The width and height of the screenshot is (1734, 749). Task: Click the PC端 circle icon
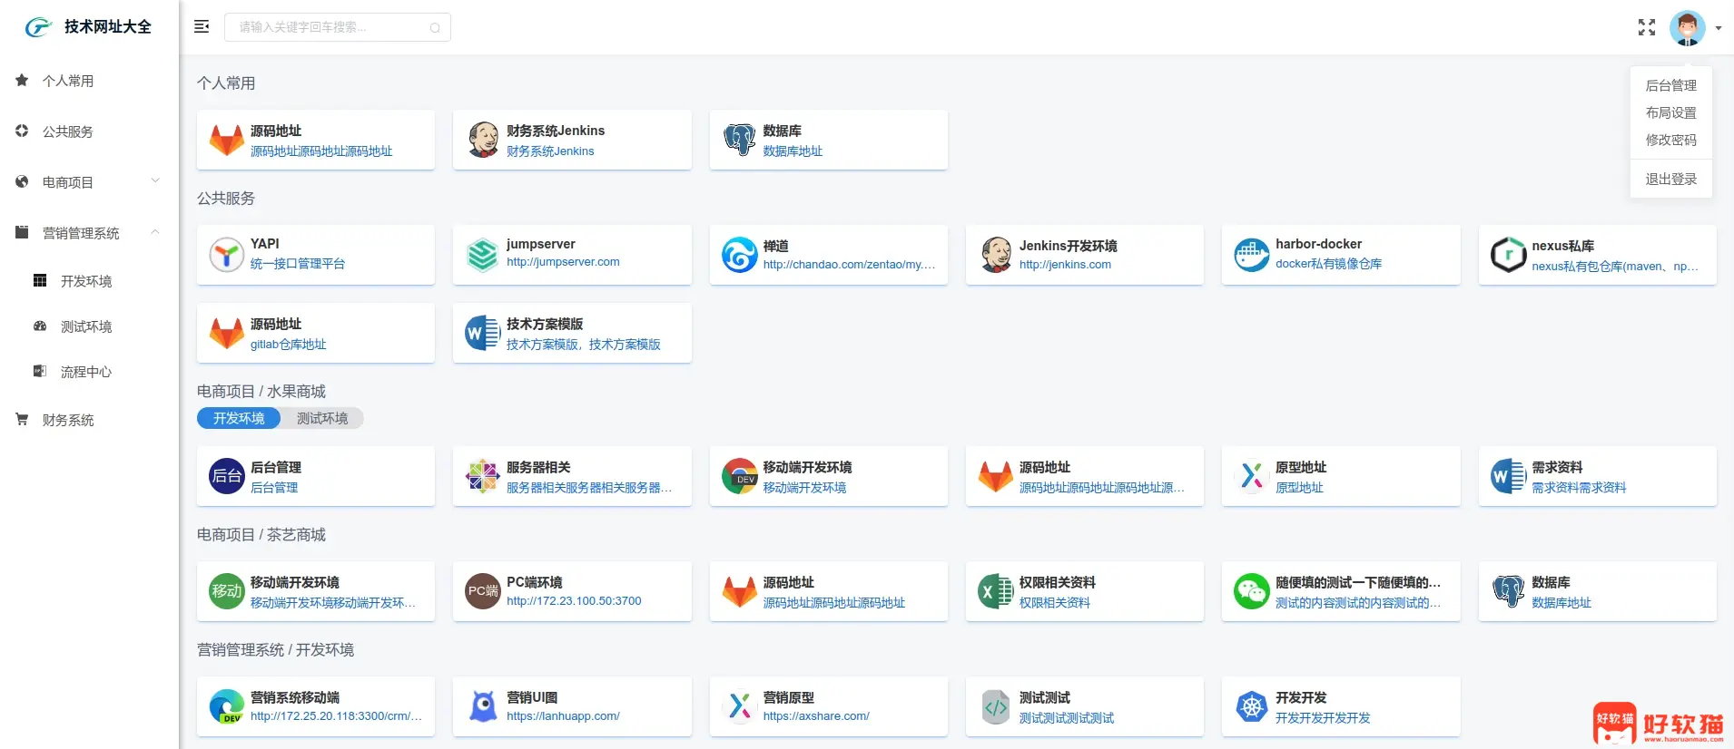483,591
